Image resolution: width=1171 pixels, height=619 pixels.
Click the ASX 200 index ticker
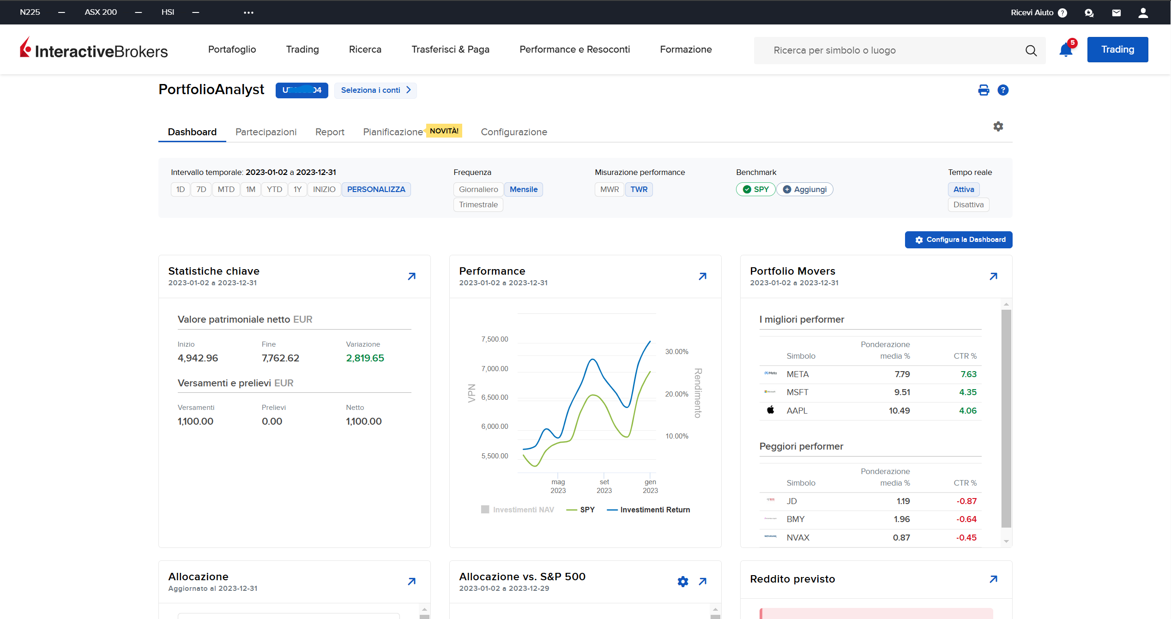101,12
